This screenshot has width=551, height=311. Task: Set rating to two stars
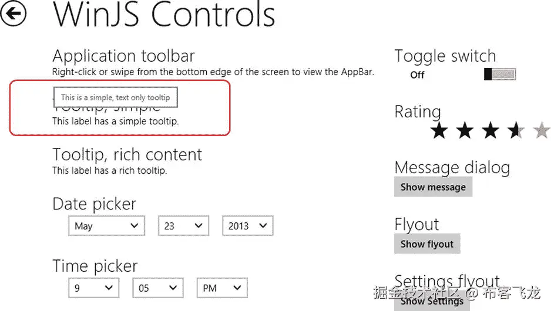pos(465,130)
